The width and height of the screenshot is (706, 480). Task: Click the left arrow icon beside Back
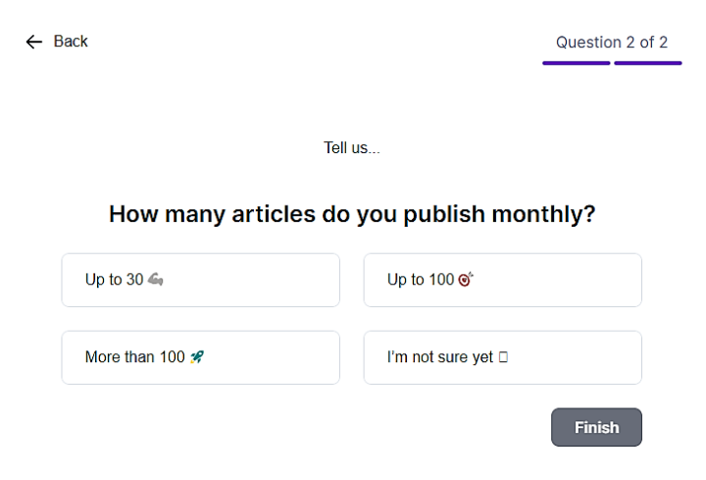(33, 42)
